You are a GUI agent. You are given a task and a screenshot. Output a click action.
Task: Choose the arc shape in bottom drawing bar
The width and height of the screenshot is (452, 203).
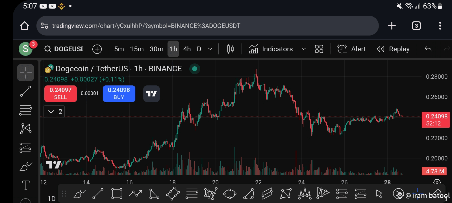[x=249, y=194]
